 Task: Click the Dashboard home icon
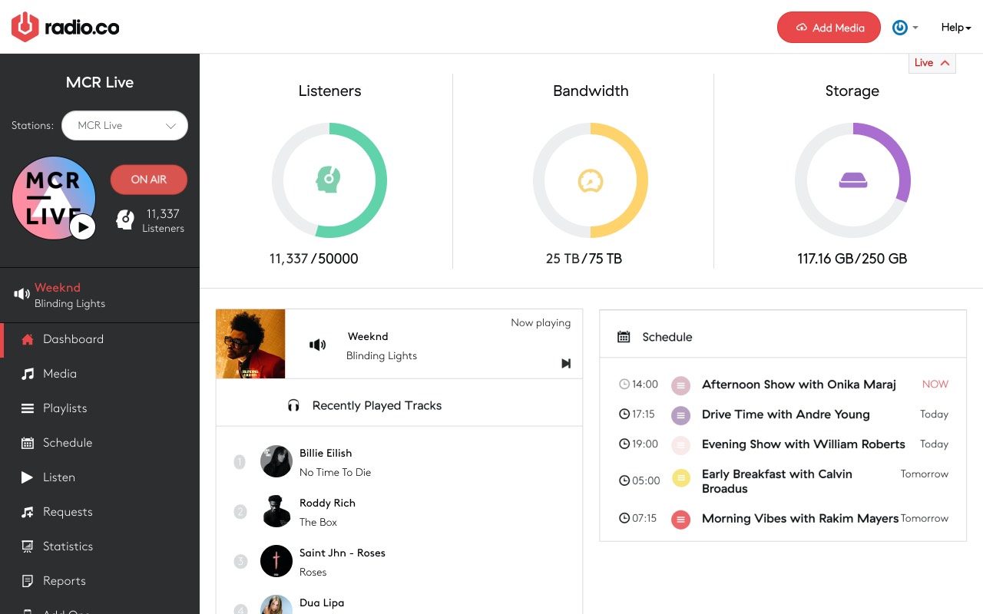point(28,339)
